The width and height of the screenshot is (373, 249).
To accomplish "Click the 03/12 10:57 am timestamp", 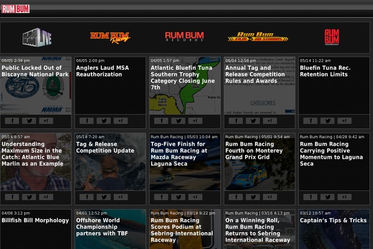I will 315,214.
